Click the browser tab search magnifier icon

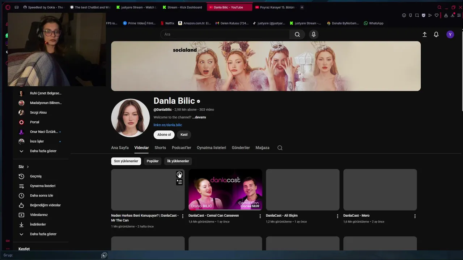tap(439, 7)
